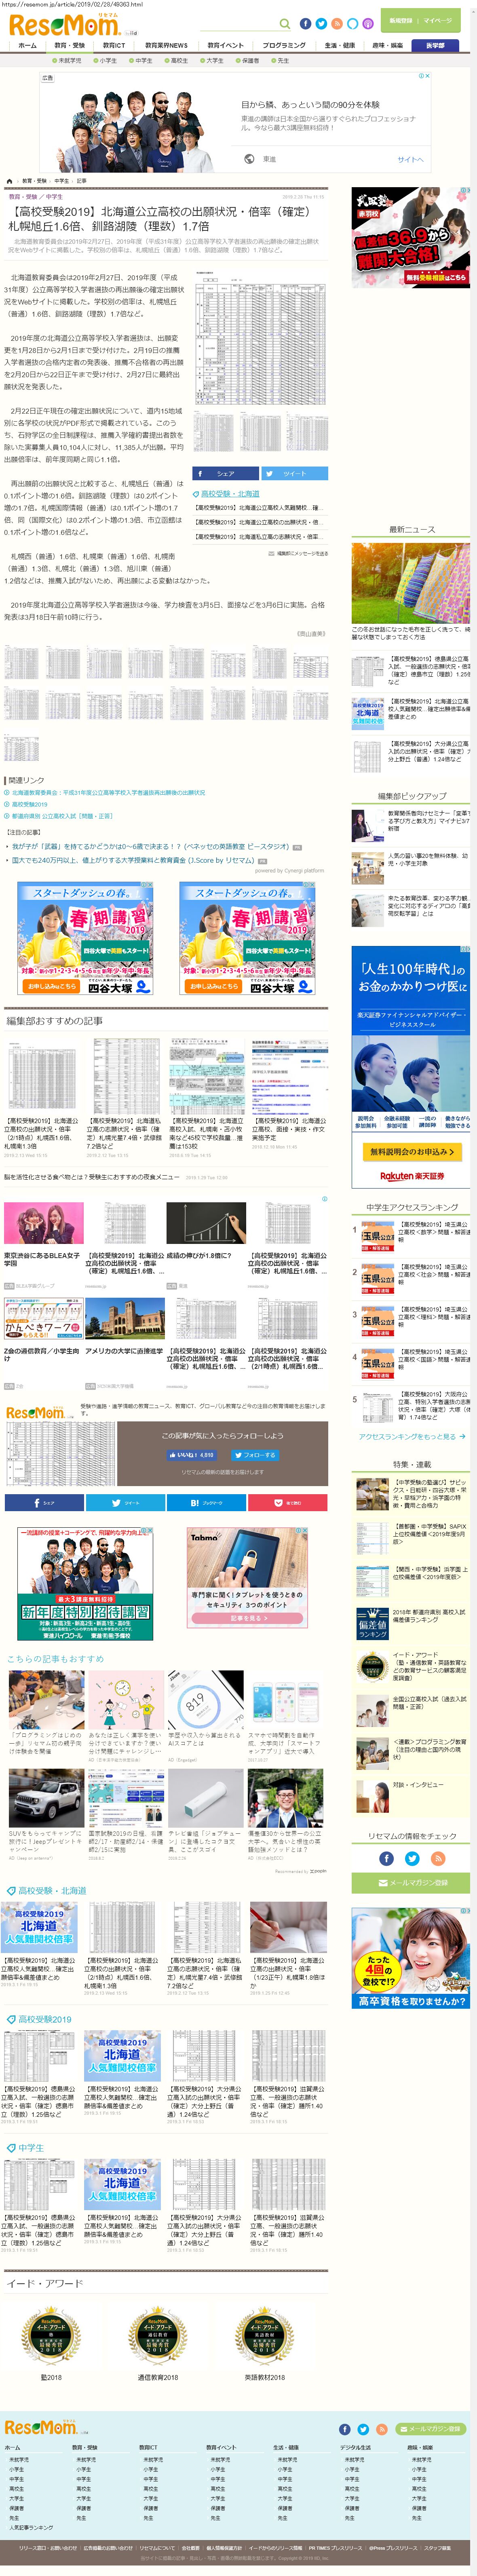The width and height of the screenshot is (477, 2576).
Task: Open the main application-status table image
Action: 260,337
